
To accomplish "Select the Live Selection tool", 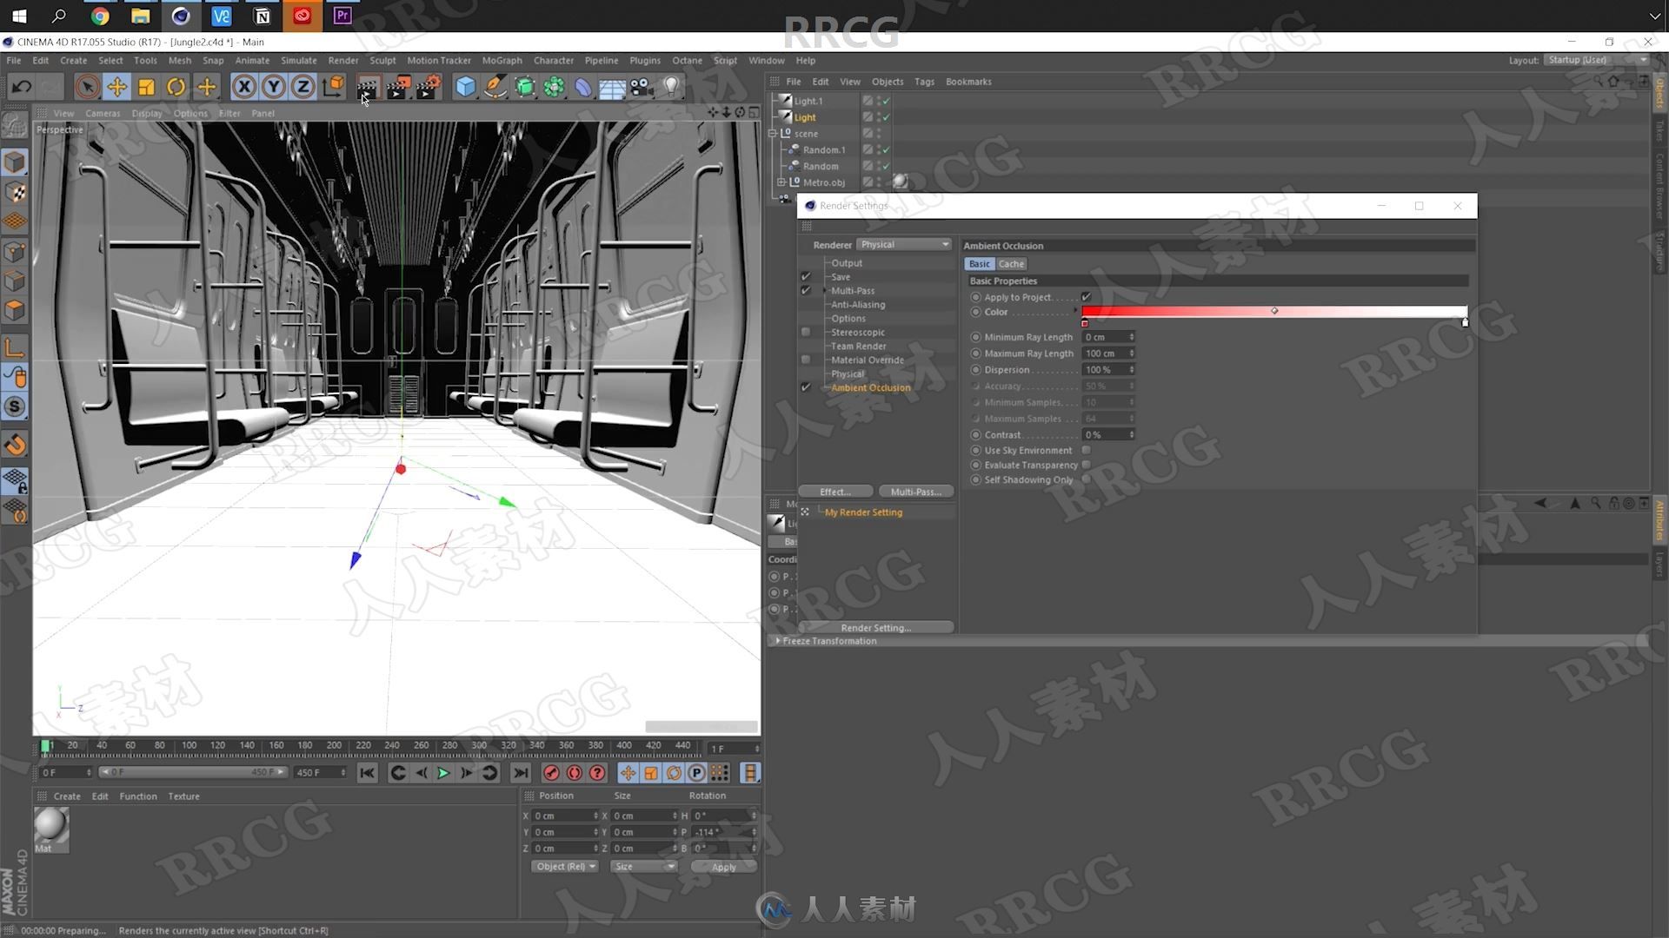I will tap(85, 86).
